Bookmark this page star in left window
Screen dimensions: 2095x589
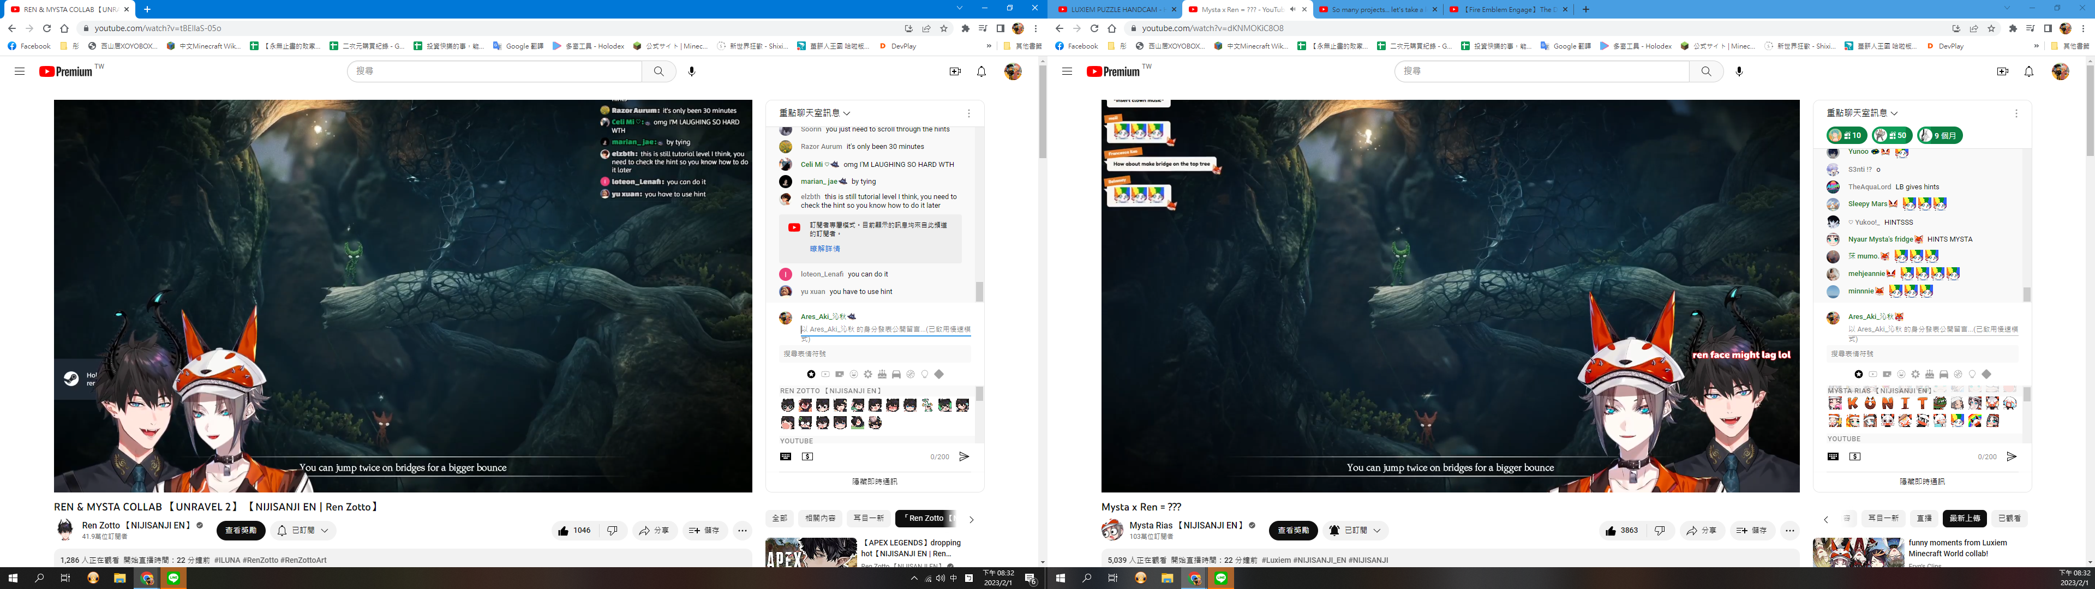click(x=943, y=28)
